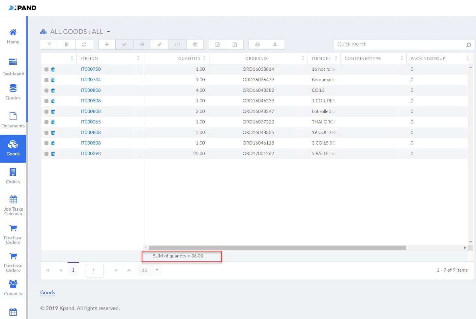Add a new goods record

[x=107, y=44]
